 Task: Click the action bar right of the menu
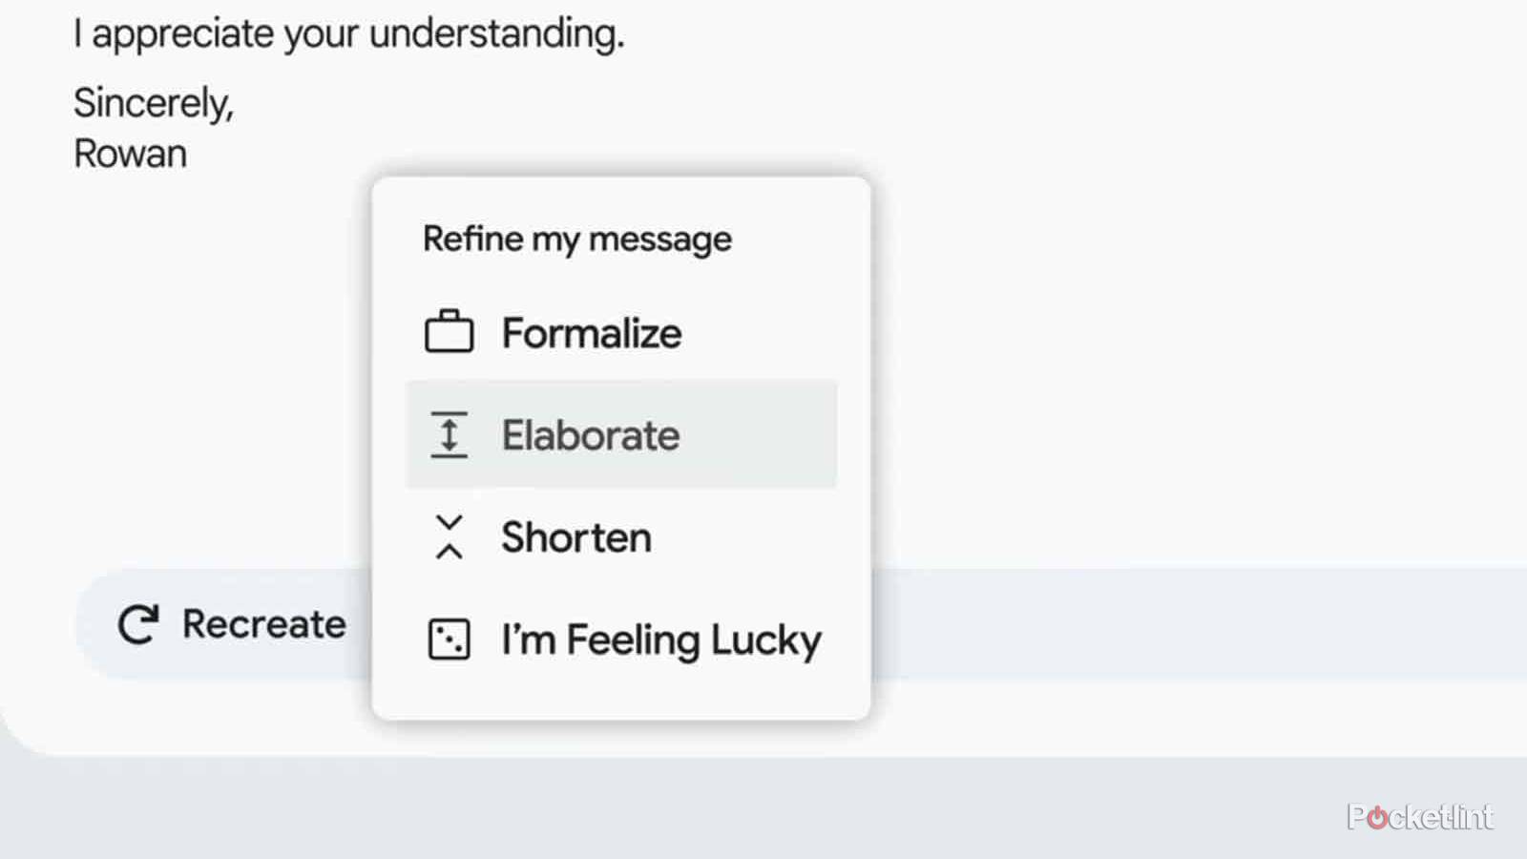(1193, 624)
